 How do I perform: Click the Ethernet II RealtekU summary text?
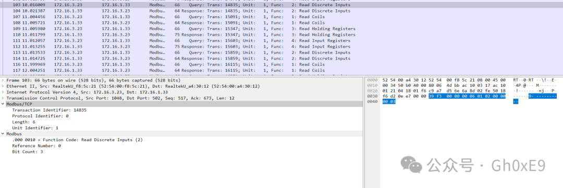point(133,86)
